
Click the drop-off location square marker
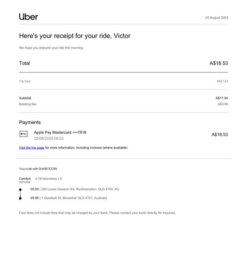pos(20,198)
